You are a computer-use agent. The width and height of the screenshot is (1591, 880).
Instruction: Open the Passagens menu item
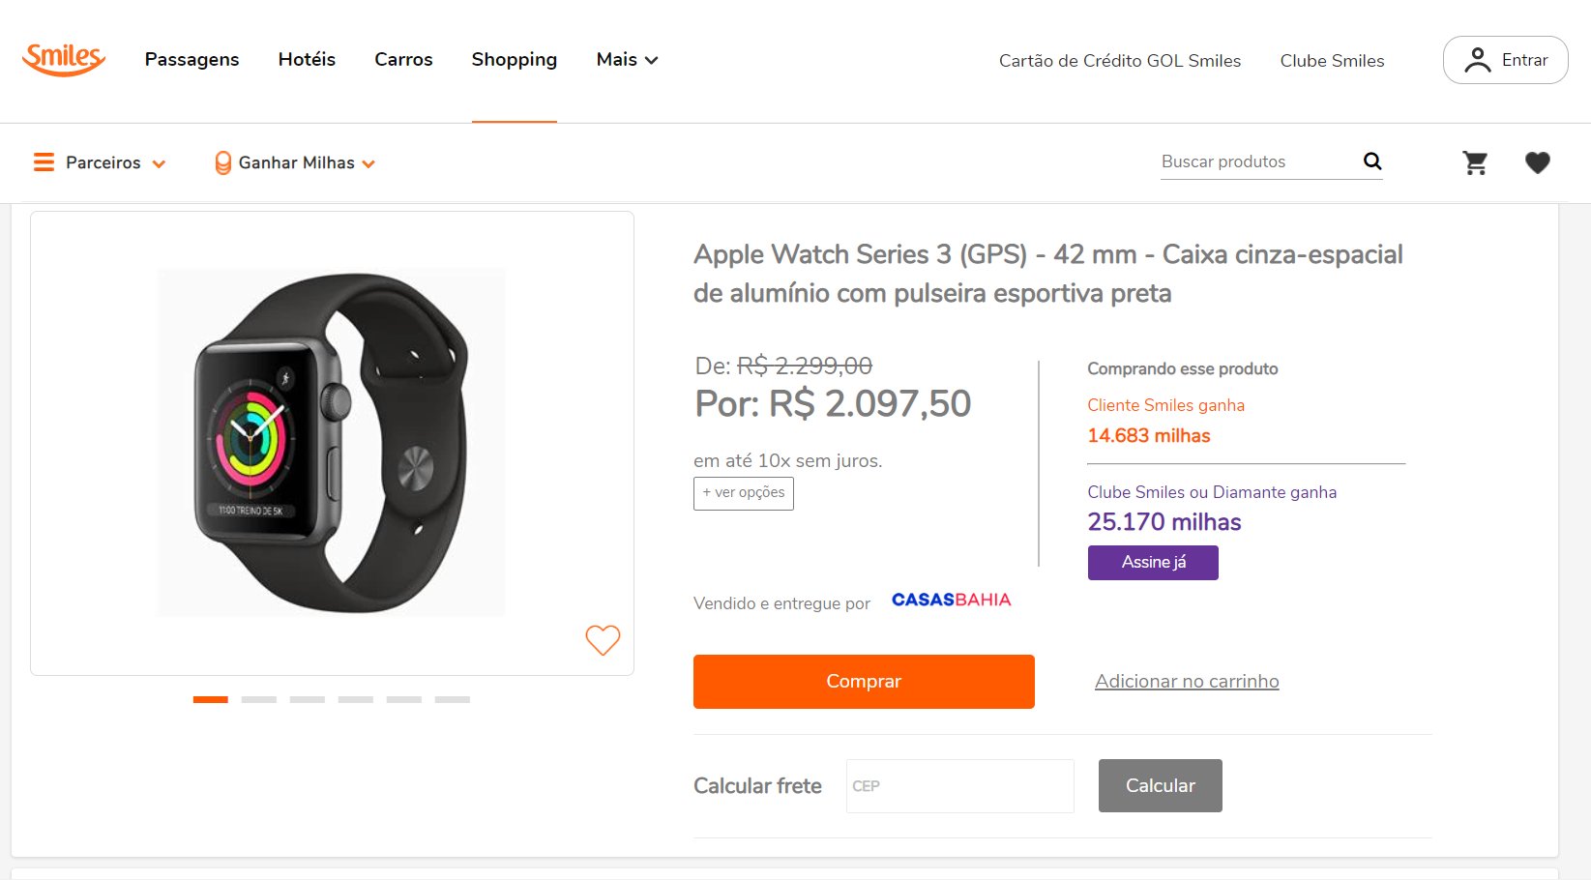pyautogui.click(x=192, y=60)
